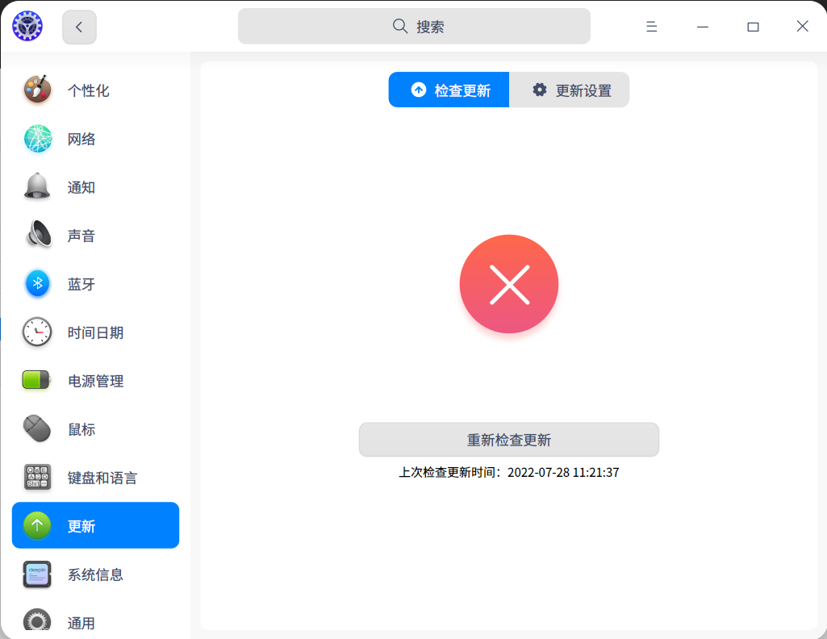
Task: Open the 鼠标 settings label
Action: click(81, 430)
